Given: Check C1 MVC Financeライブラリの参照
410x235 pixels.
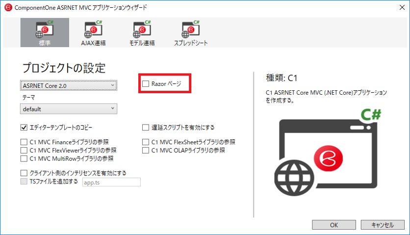Looking at the screenshot, I should click(24, 142).
